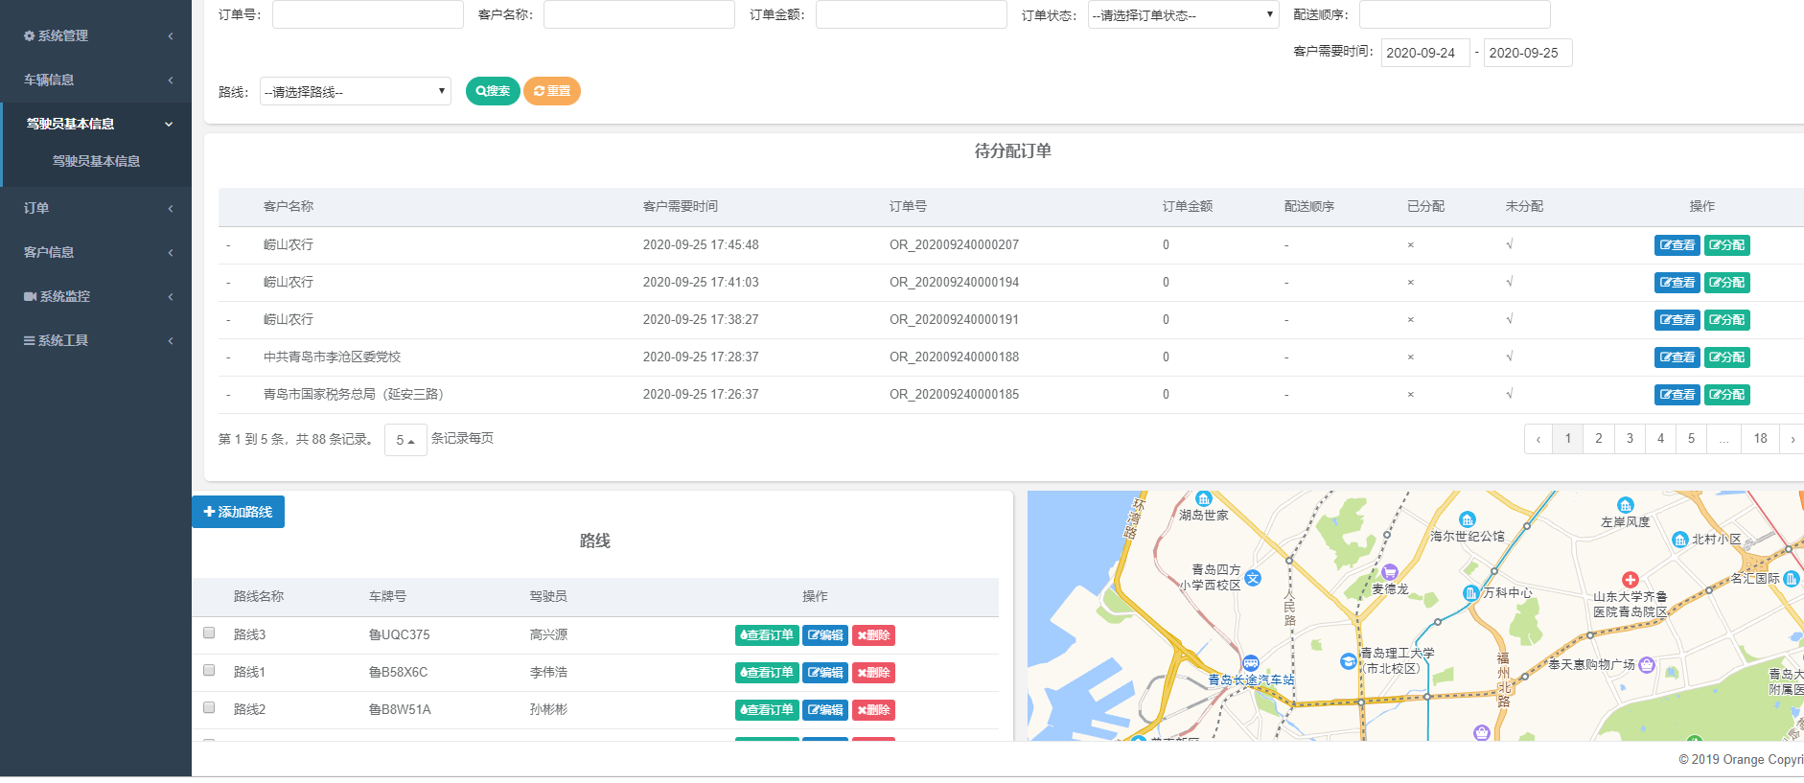
Task: Click 查看 for order OR_202009240000207
Action: coord(1677,245)
